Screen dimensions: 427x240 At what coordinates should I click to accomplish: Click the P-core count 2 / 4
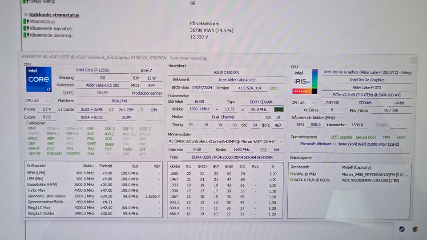pos(47,109)
